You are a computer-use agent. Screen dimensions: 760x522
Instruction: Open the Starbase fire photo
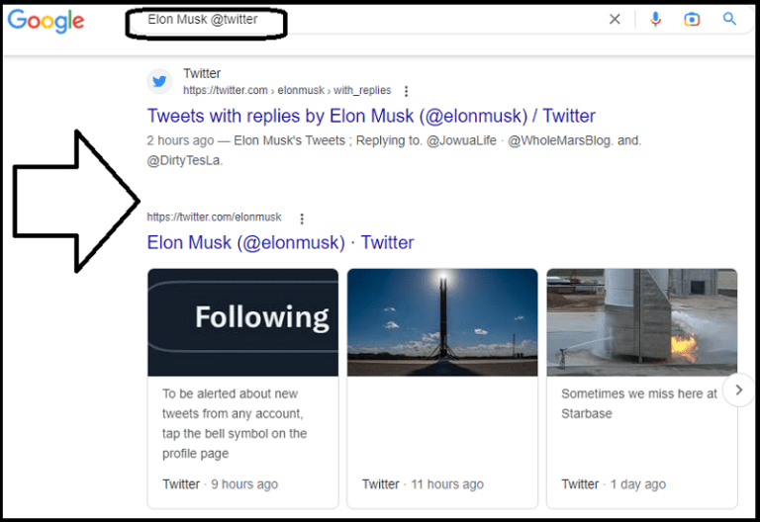coord(641,322)
